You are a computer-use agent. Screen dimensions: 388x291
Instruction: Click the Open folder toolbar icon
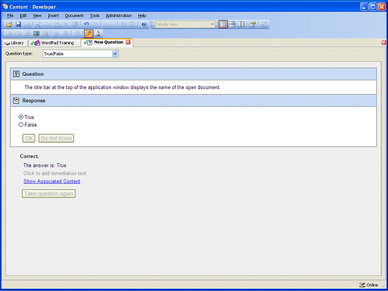click(9, 24)
